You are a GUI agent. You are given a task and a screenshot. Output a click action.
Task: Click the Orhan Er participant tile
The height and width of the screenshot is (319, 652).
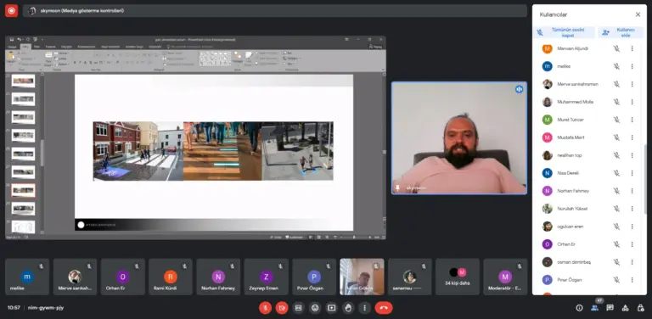(x=122, y=277)
